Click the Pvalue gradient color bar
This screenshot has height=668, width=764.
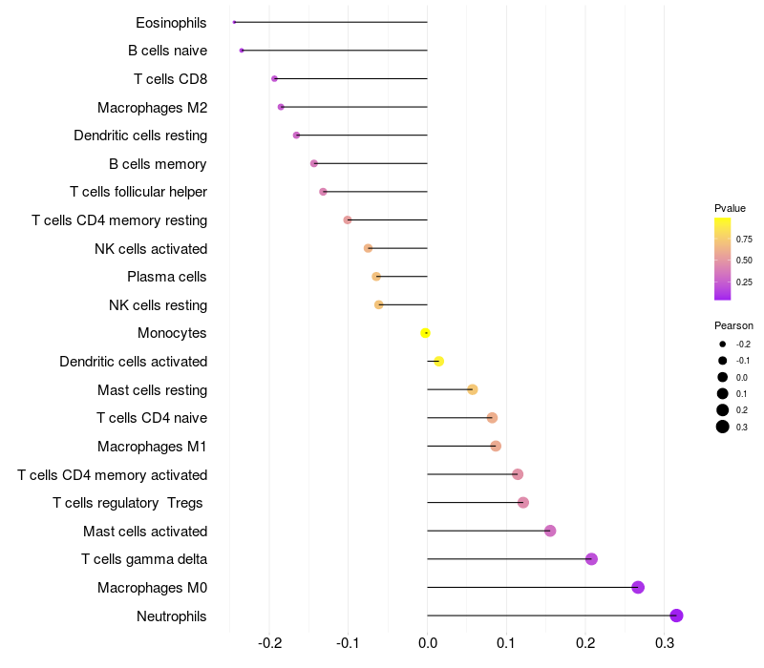[x=723, y=259]
